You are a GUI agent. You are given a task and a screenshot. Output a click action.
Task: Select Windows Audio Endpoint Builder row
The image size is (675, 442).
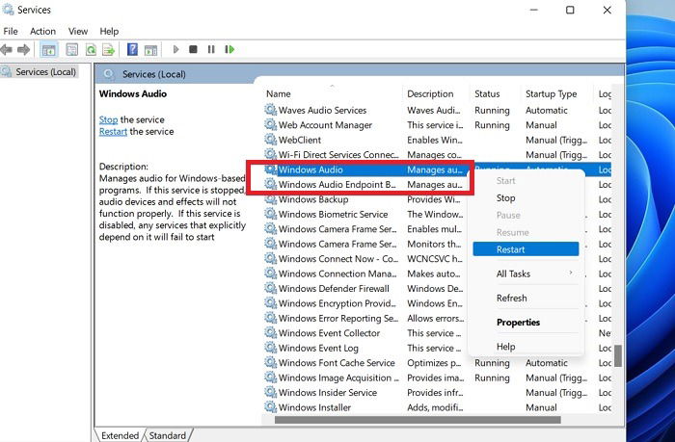pyautogui.click(x=437, y=185)
